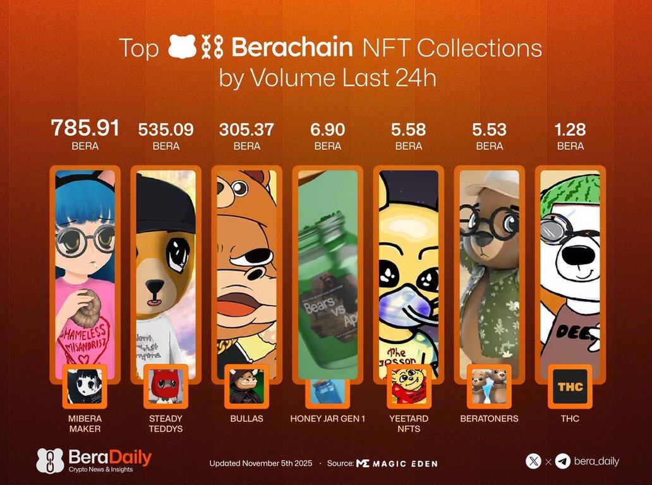Click the THC logo icon

pos(570,386)
